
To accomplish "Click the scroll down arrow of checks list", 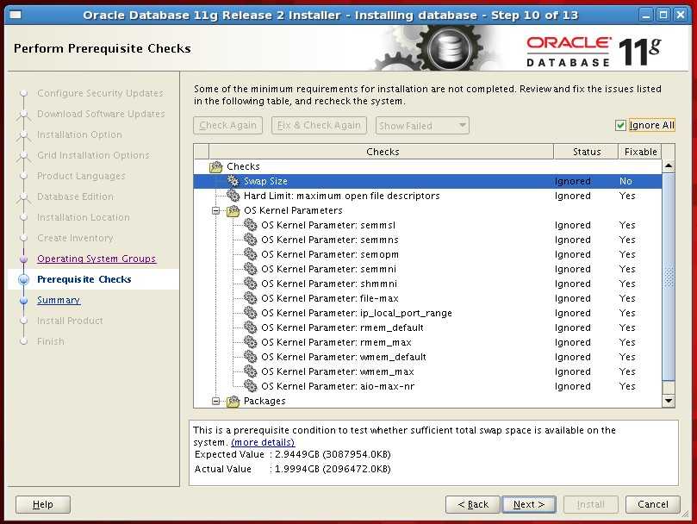I will point(669,401).
